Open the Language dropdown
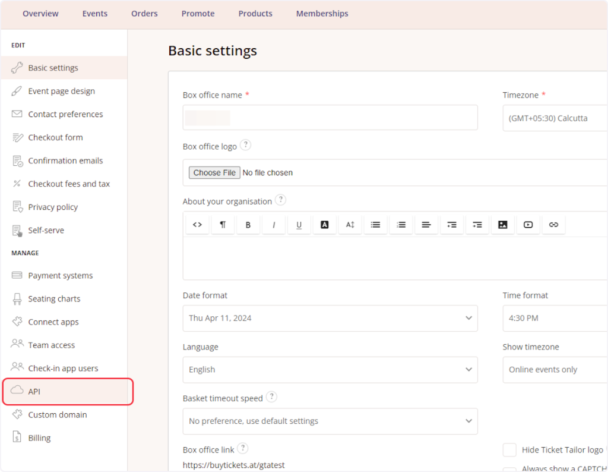The width and height of the screenshot is (608, 472). click(330, 370)
